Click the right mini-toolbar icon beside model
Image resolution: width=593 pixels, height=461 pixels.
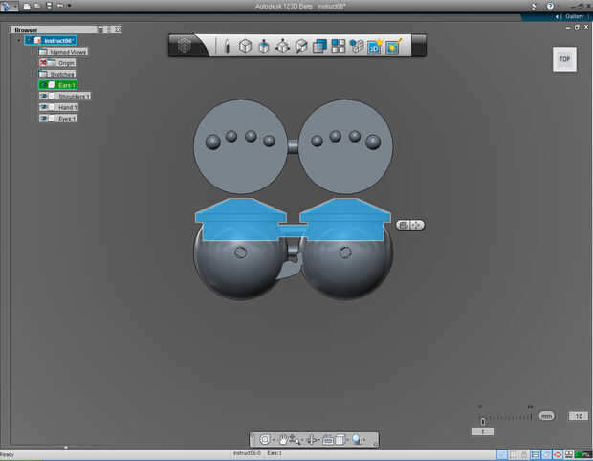(x=417, y=225)
